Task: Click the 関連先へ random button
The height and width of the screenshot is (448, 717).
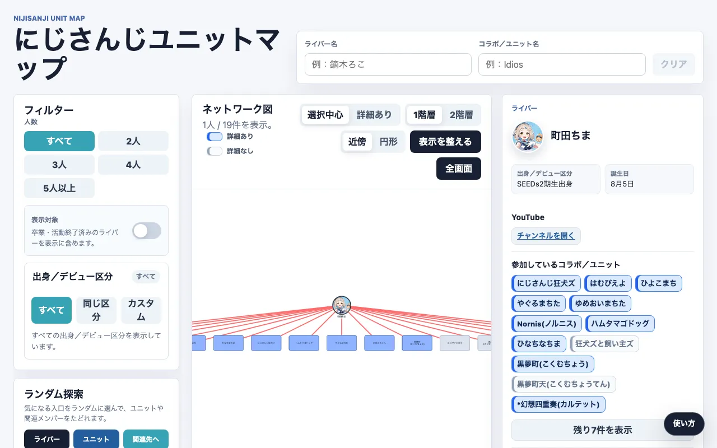Action: [146, 440]
